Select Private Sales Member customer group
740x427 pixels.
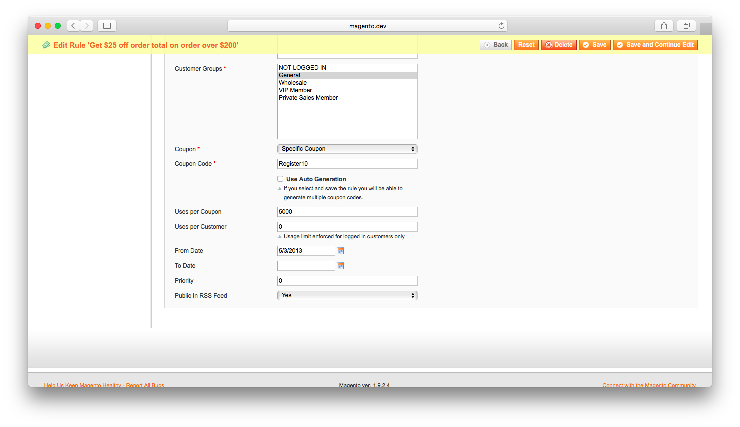[347, 98]
